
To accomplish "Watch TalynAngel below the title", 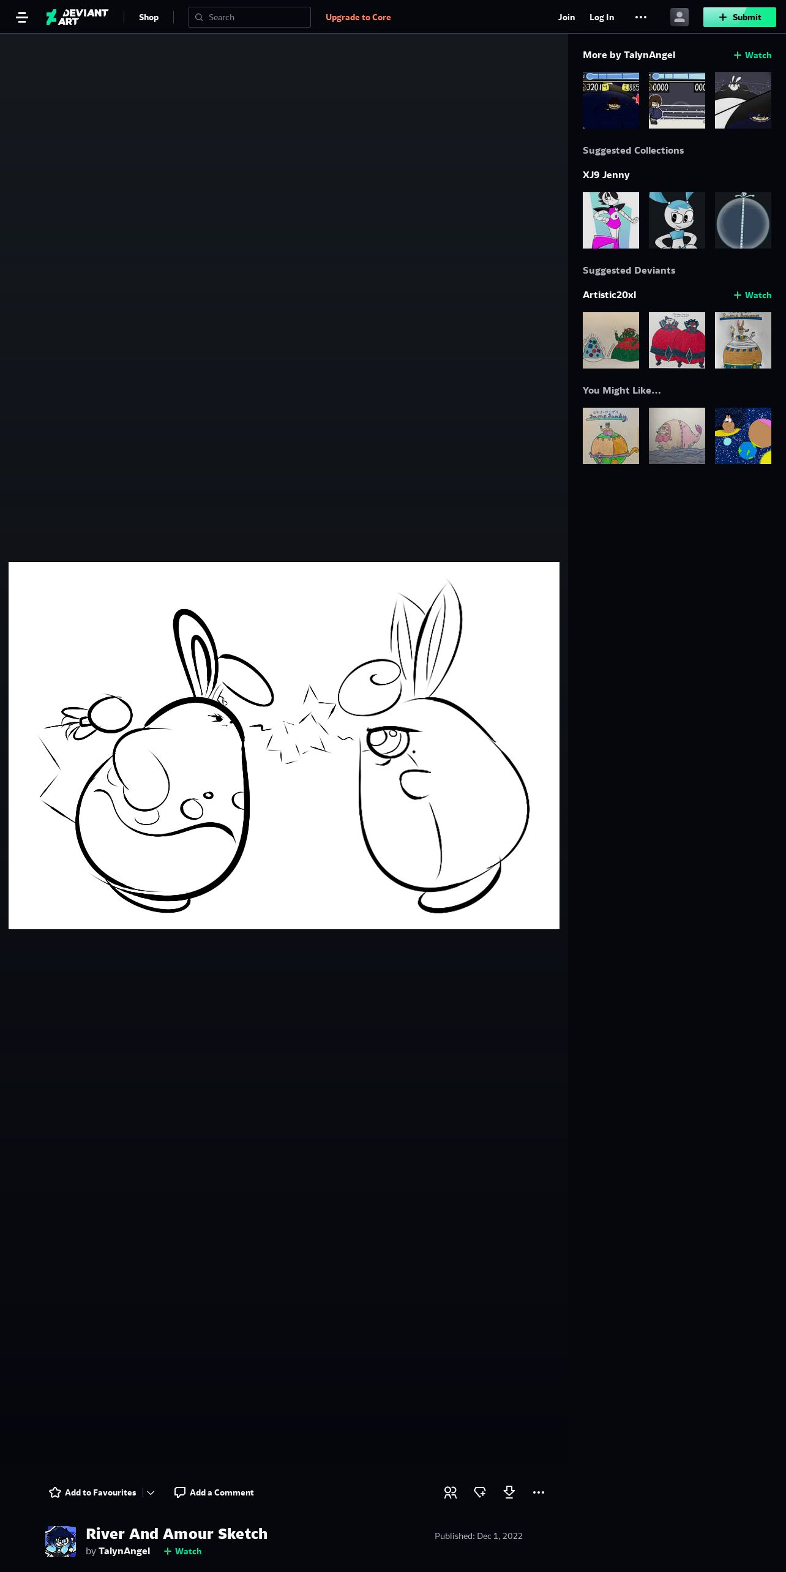I will 182,1551.
